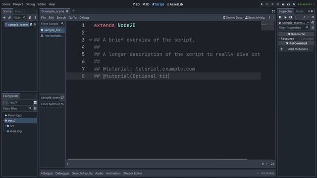Image resolution: width=317 pixels, height=178 pixels.
Task: Go to previous edited script arrow
Action: (x=269, y=18)
